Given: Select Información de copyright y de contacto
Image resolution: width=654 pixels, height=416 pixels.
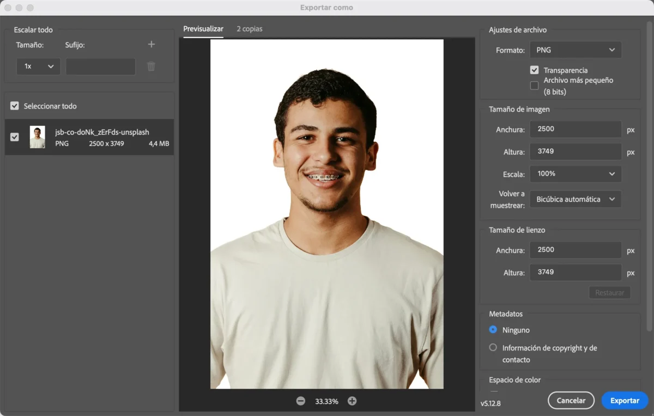Looking at the screenshot, I should pos(493,348).
